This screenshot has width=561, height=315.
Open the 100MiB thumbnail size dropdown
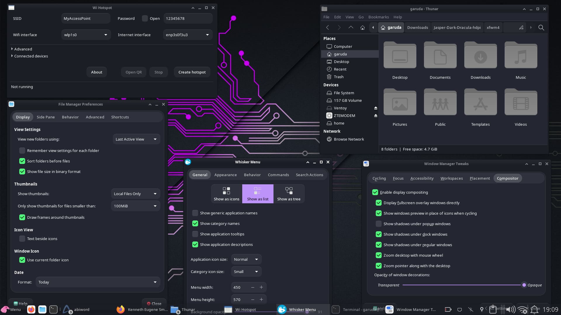point(136,206)
